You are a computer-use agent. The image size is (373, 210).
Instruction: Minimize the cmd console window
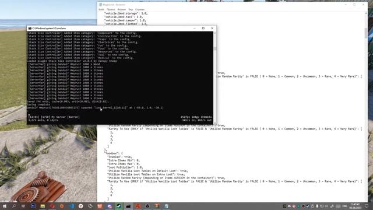click(194, 28)
